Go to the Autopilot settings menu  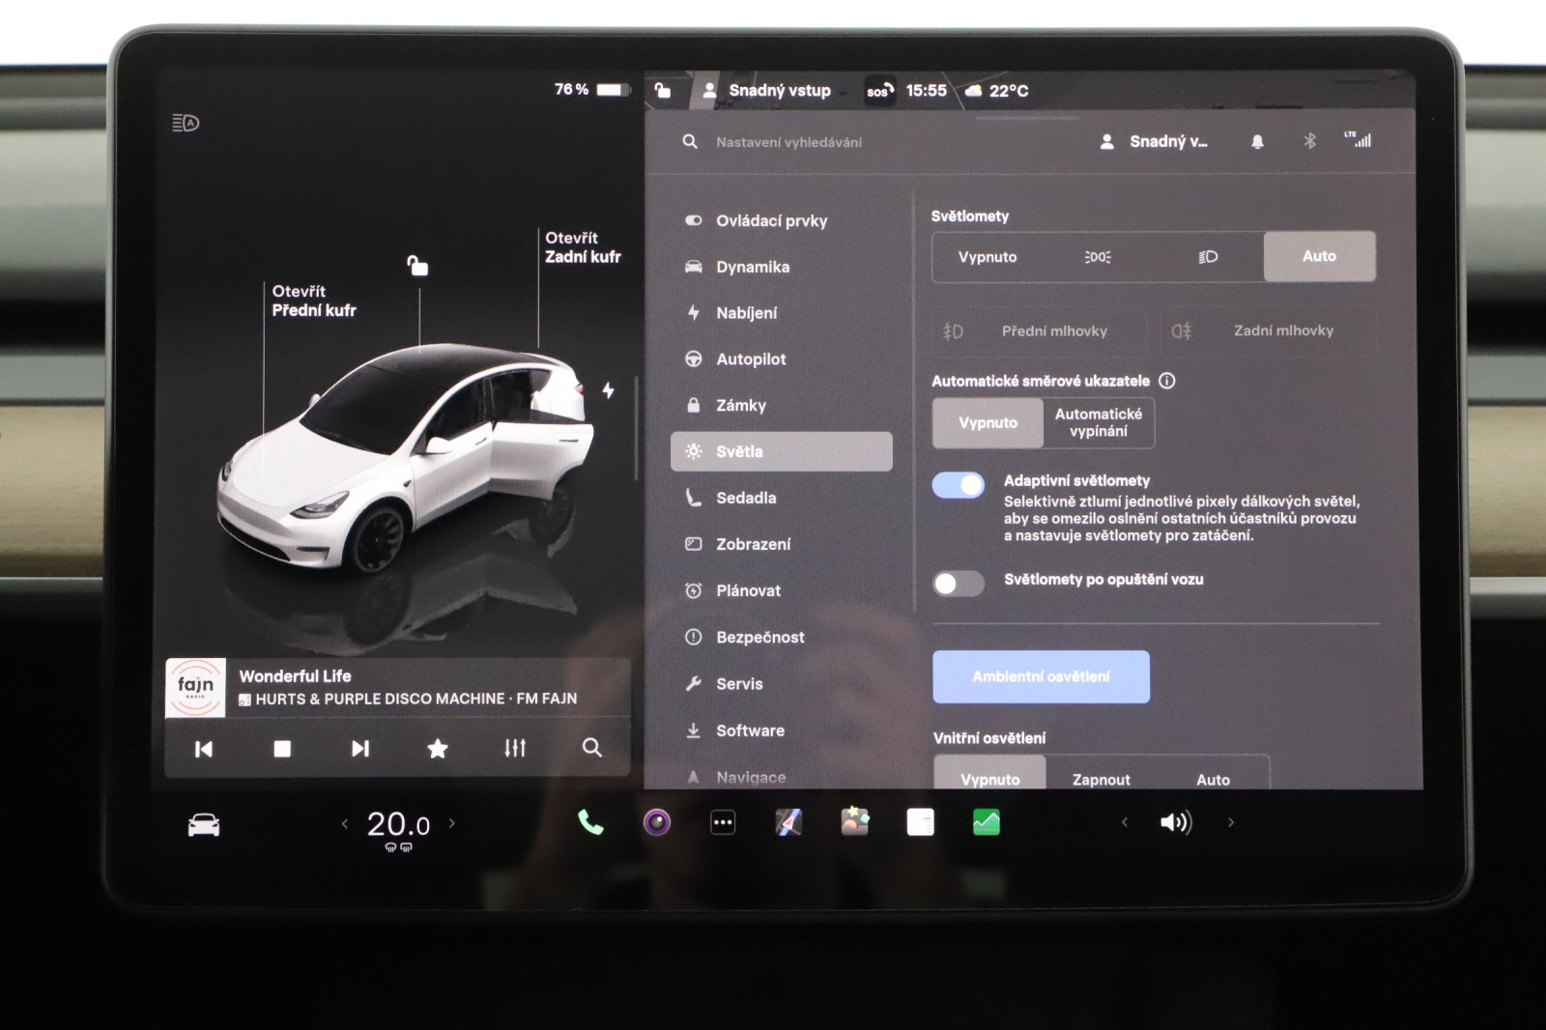[x=750, y=359]
